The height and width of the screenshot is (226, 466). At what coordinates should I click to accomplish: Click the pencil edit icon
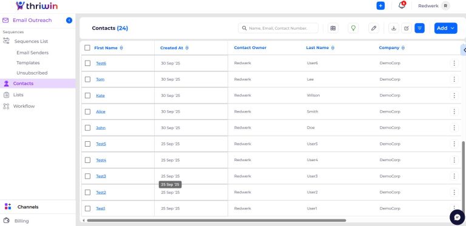[374, 28]
